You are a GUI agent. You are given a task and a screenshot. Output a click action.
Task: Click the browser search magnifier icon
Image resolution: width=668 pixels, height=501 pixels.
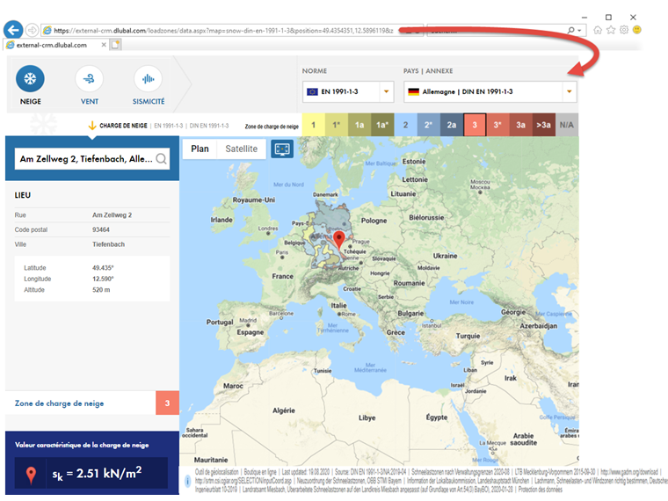571,30
